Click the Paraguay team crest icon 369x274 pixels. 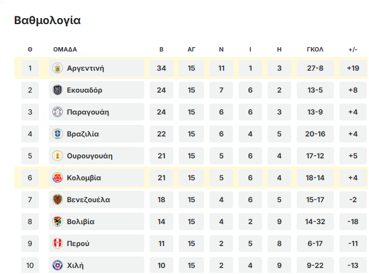coord(58,112)
